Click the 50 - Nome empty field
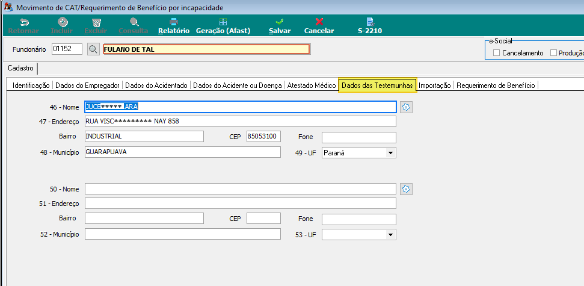 coord(241,189)
